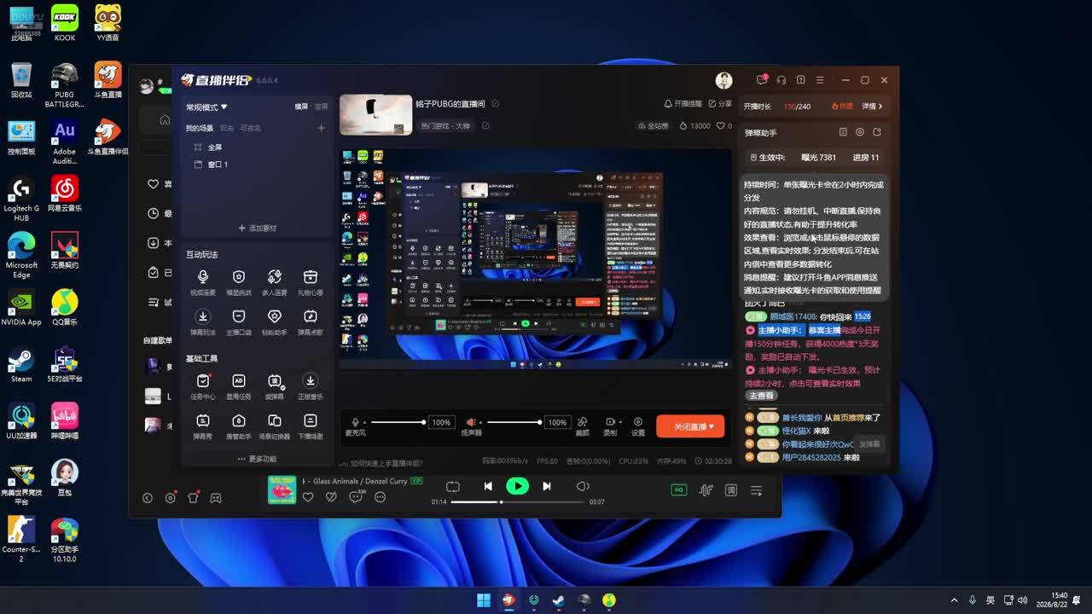Open the 钻粉助手 diamond fan assistant
1092x614 pixels.
pyautogui.click(x=275, y=321)
